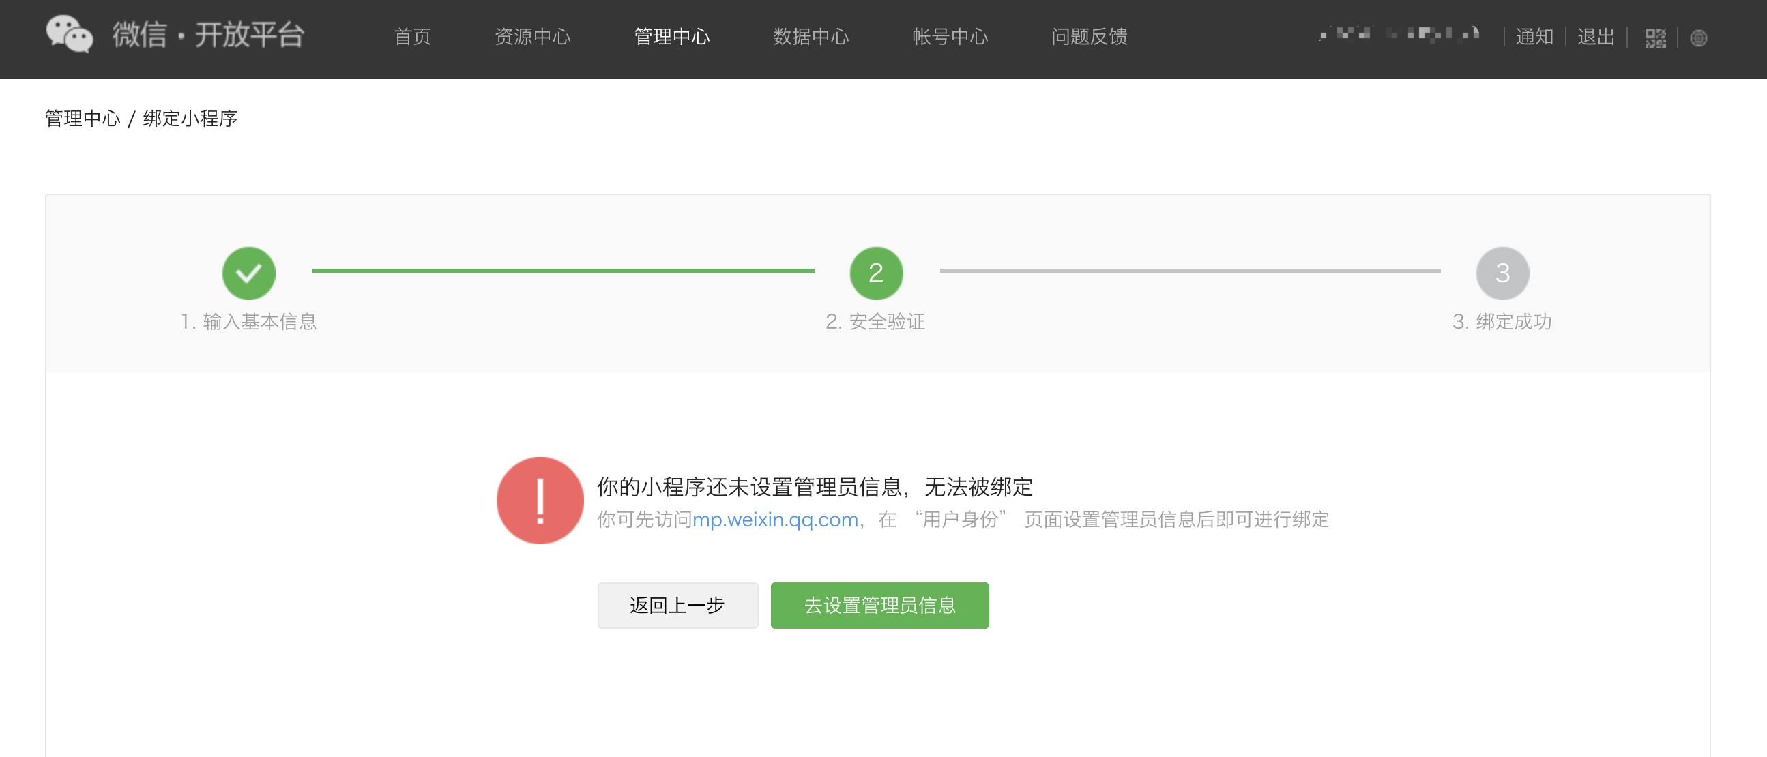1767x757 pixels.
Task: Click the WeChat logo icon
Action: coord(70,34)
